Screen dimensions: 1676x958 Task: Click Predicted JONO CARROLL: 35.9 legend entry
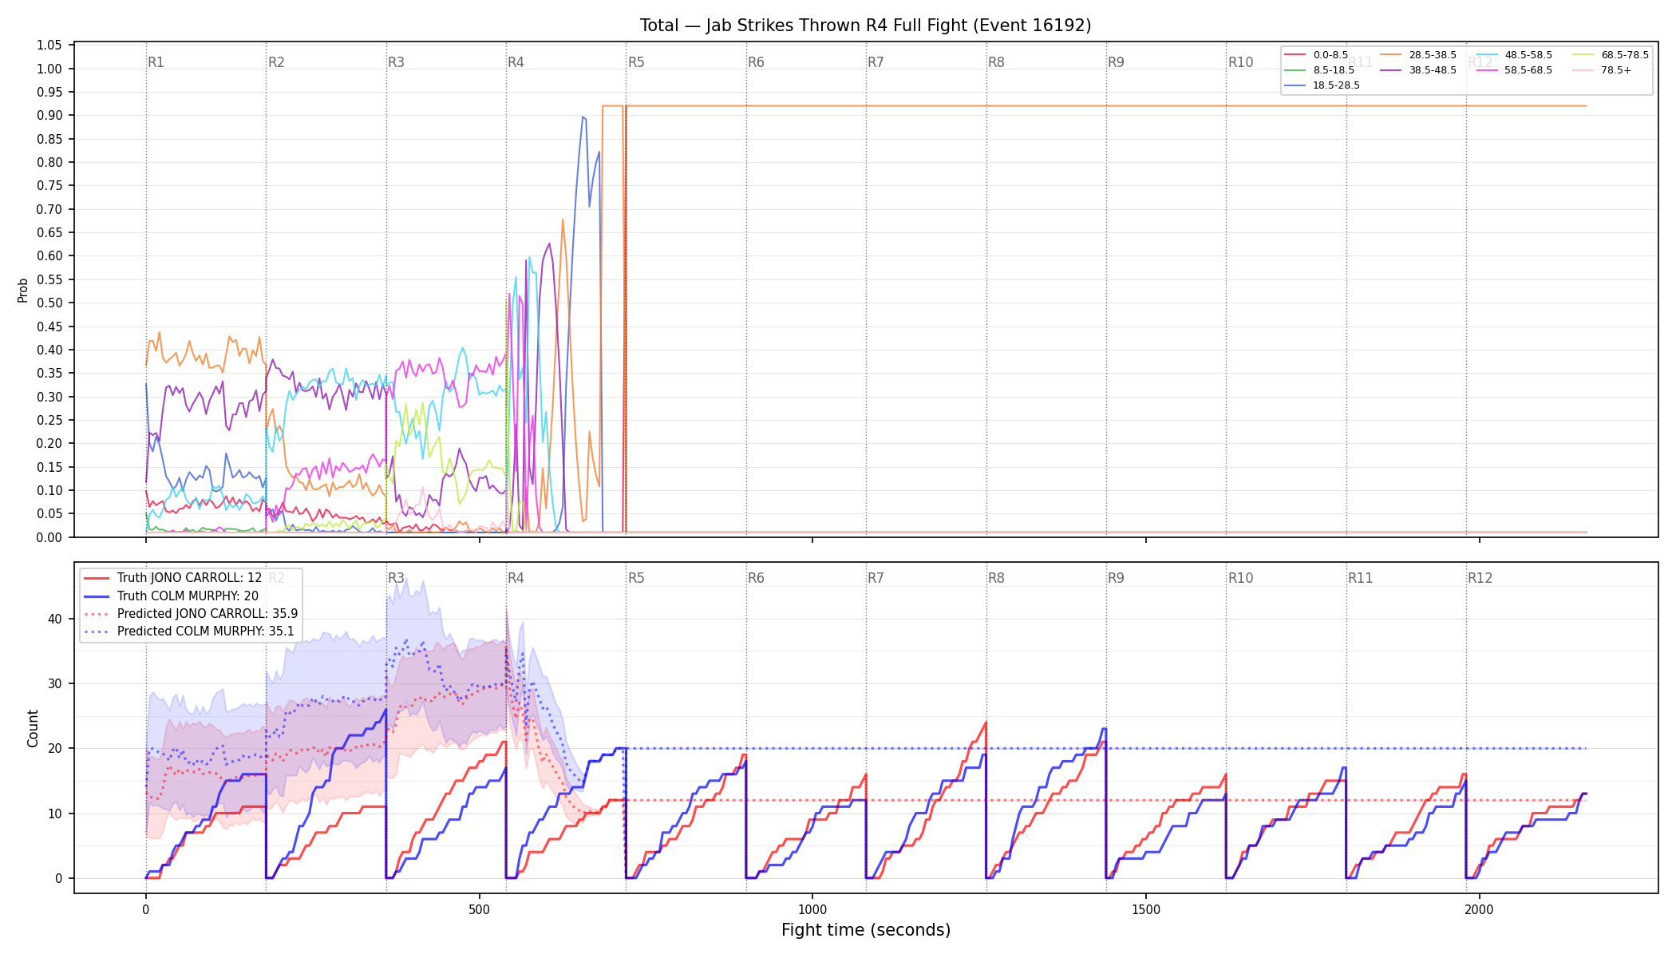[x=191, y=614]
